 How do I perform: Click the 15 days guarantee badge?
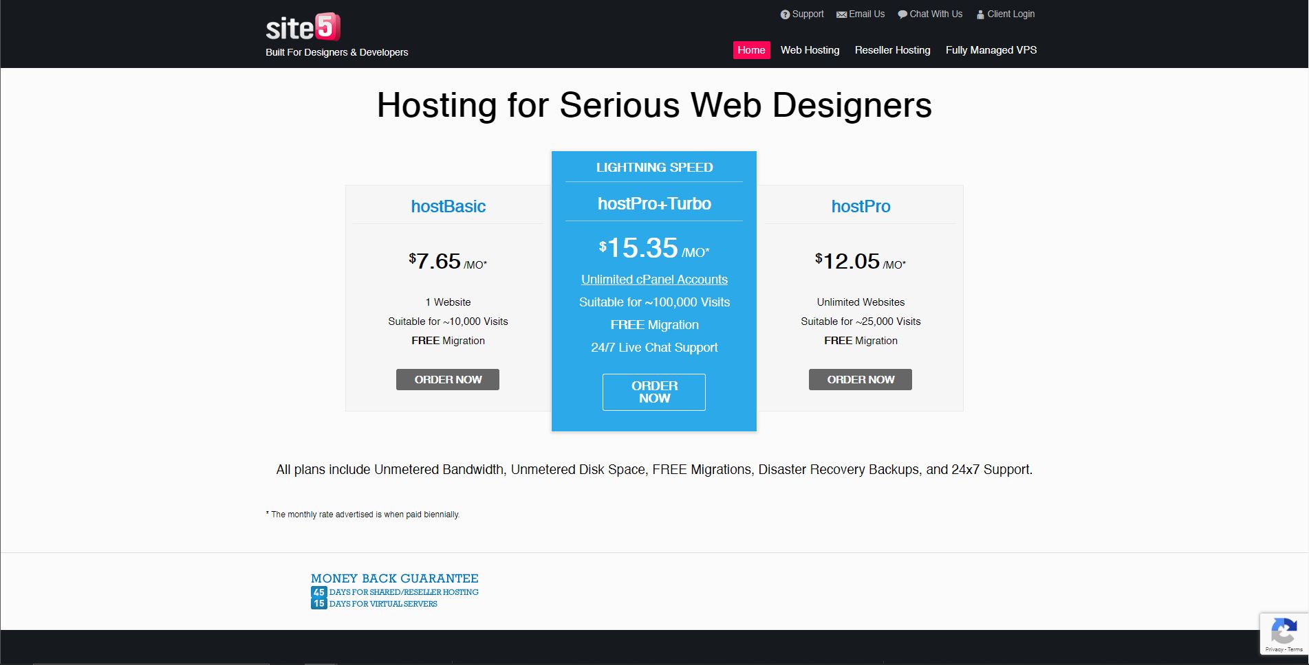[x=318, y=604]
